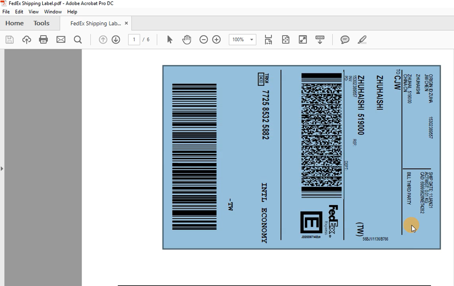Click the Adobe PDF icon in title bar

tap(4, 3)
